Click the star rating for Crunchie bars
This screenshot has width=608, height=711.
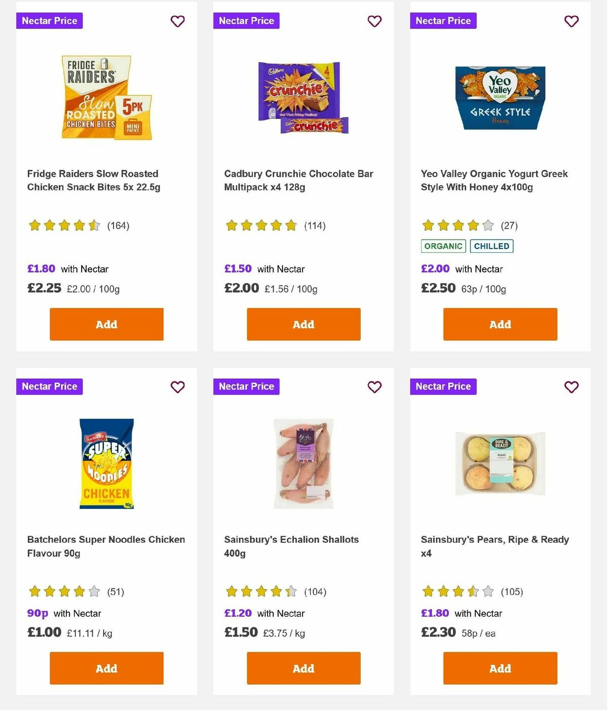pos(261,225)
